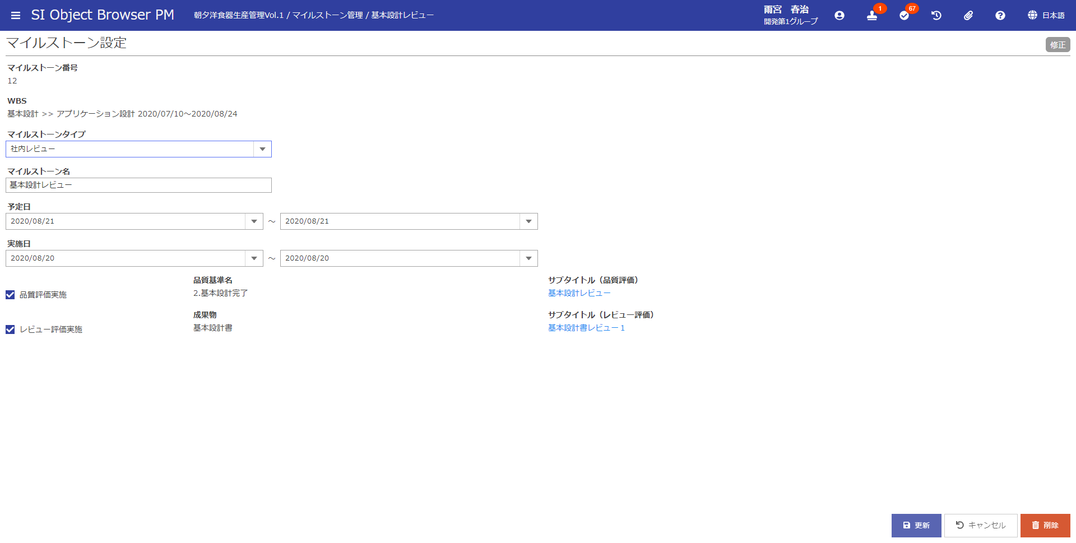
Task: Open the 予定日 end date picker arrow
Action: point(528,221)
